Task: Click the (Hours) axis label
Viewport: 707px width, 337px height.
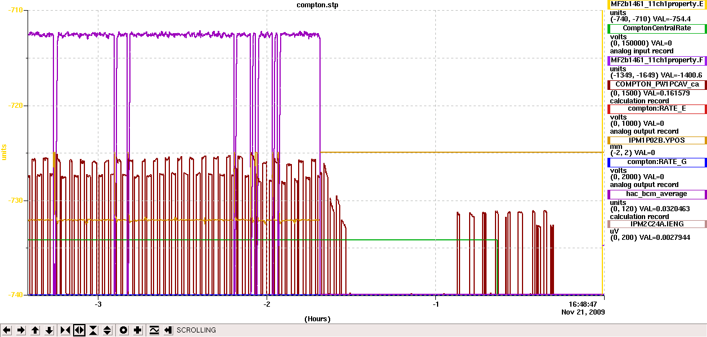Action: pos(317,318)
